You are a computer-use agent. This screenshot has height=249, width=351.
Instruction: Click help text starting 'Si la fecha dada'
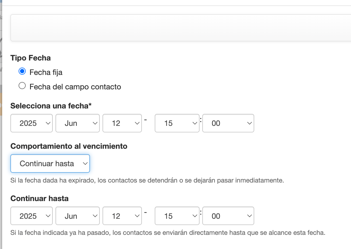(147, 181)
